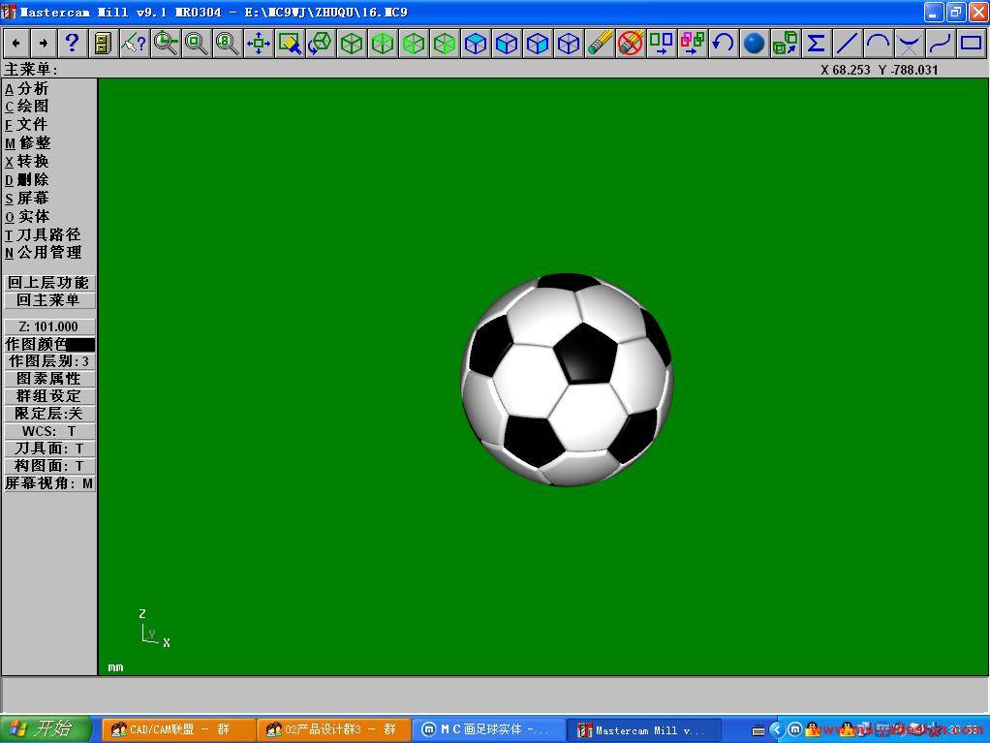Image resolution: width=990 pixels, height=743 pixels.
Task: Open the X 转换 menu
Action: (x=26, y=161)
